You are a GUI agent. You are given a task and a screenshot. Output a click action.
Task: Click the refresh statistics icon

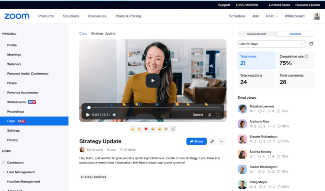coord(311,44)
